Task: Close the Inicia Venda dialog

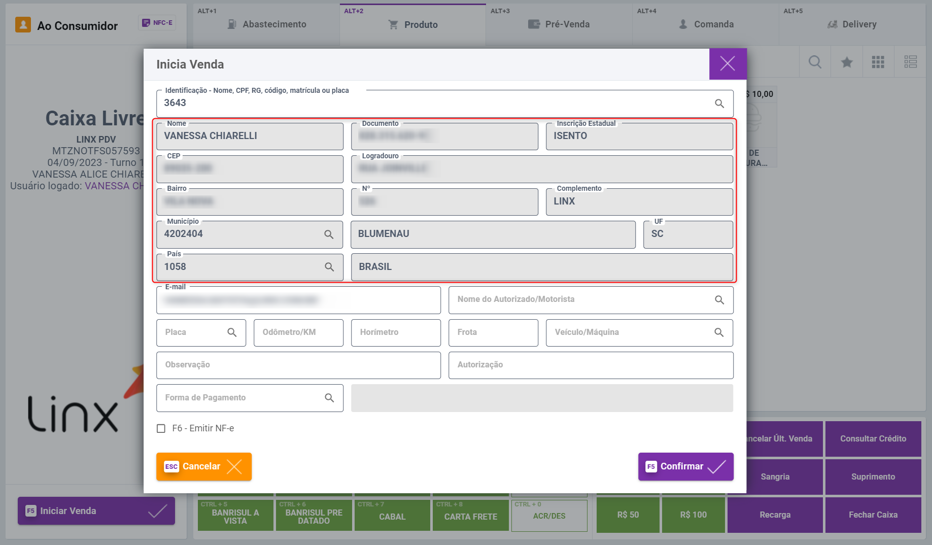Action: (728, 64)
